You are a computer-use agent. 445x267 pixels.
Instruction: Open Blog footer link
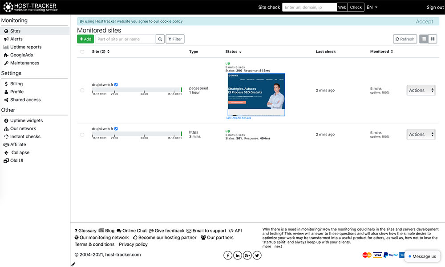point(106,231)
